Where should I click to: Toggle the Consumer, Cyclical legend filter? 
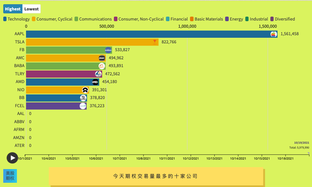[x=52, y=19]
